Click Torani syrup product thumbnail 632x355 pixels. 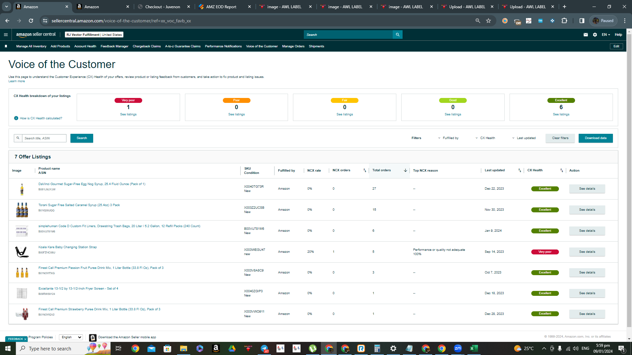click(22, 210)
